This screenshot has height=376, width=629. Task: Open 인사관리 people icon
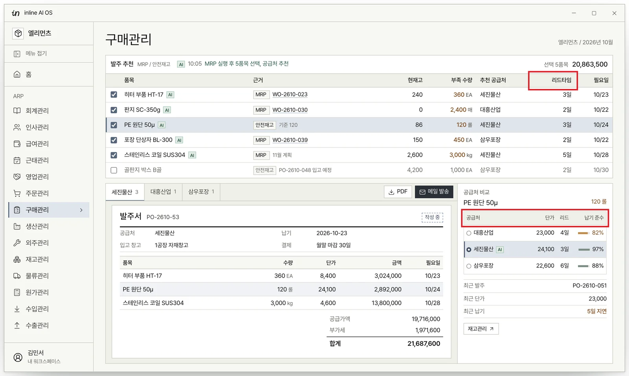click(17, 127)
